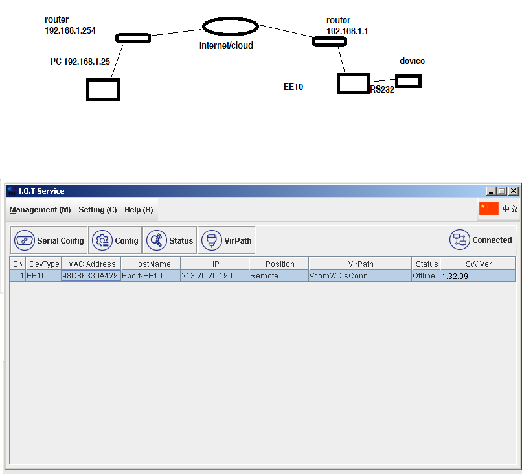Viewport: 522px width, 476px height.
Task: Select the Offline status cell
Action: click(x=426, y=276)
